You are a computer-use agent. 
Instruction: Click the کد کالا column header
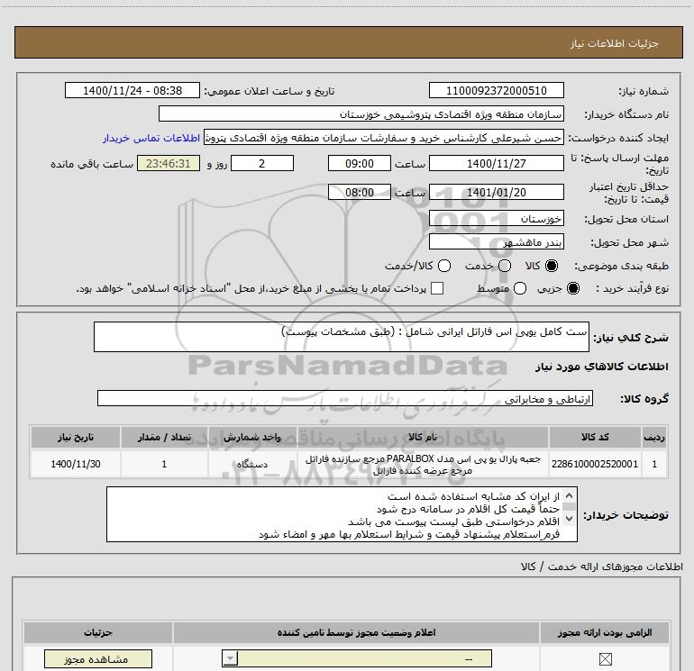[595, 437]
